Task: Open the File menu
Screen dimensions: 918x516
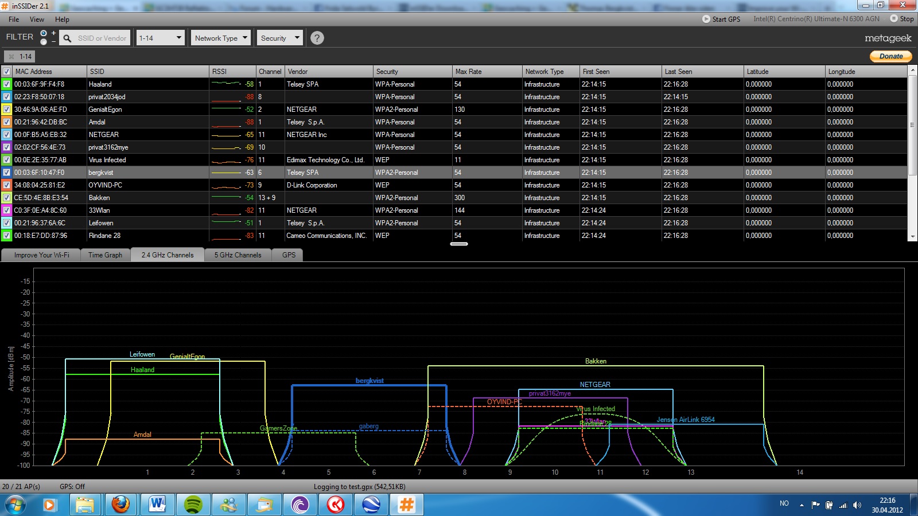Action: tap(14, 19)
